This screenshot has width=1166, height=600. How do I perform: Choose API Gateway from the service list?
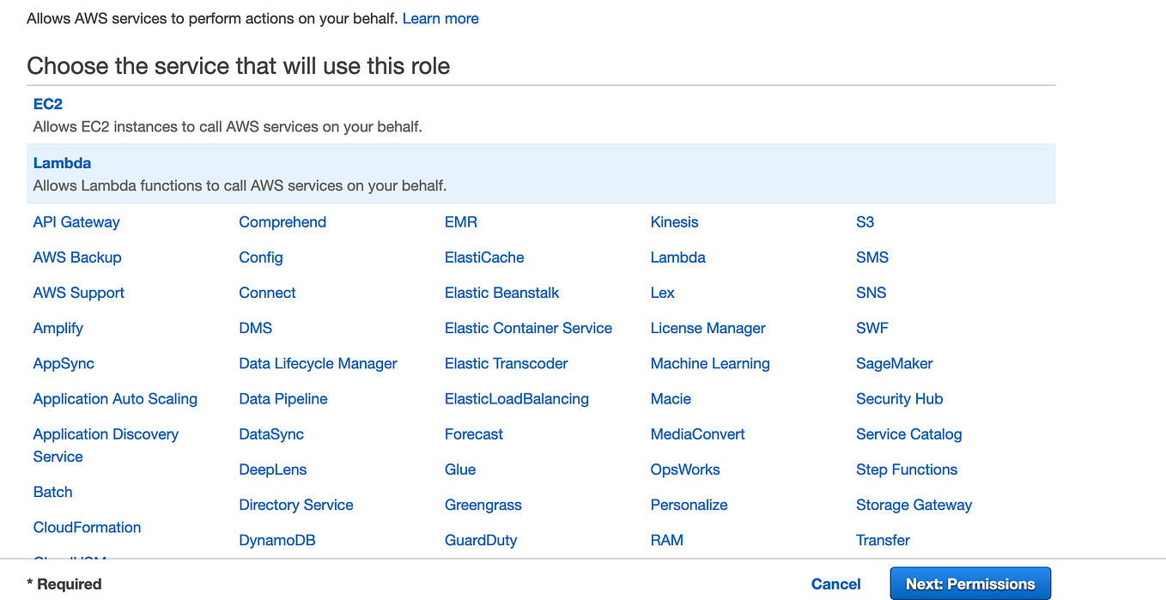tap(76, 221)
